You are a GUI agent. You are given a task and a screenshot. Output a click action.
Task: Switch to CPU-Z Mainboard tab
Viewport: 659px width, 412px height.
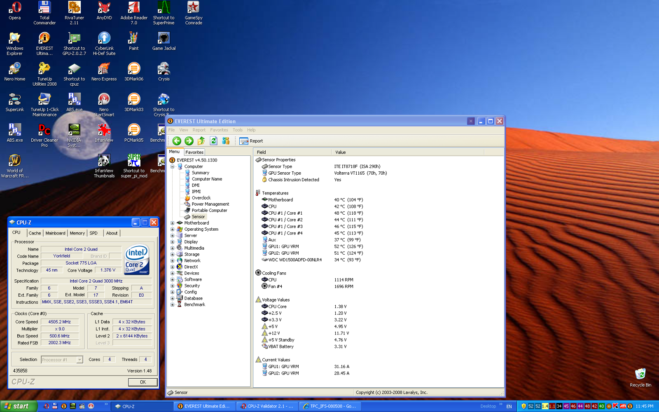[55, 233]
